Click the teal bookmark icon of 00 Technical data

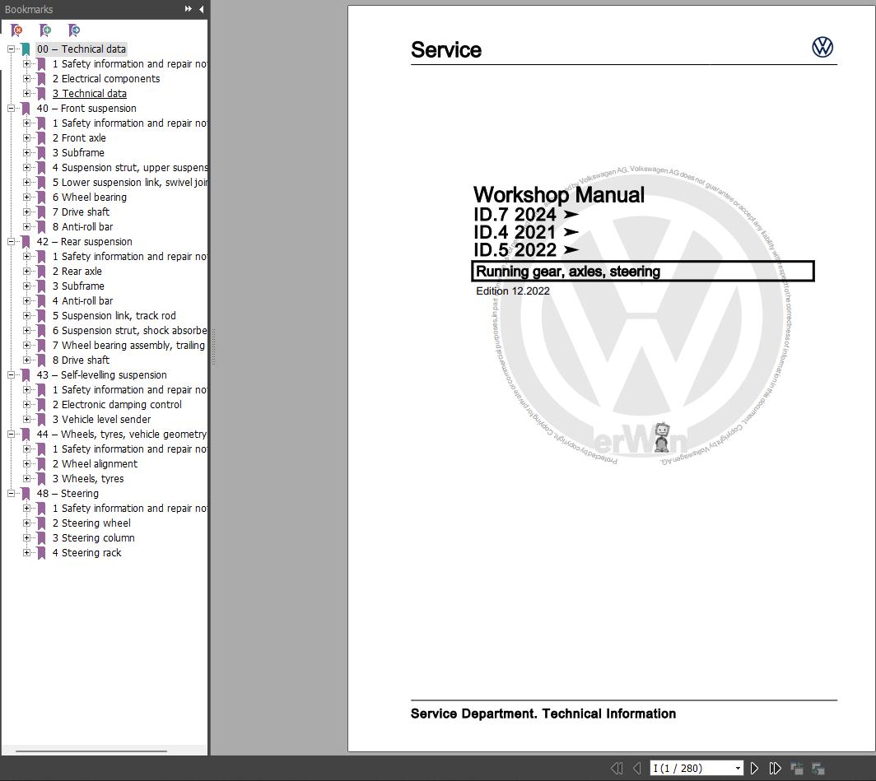tap(26, 49)
